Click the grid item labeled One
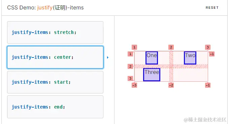 coord(152,58)
